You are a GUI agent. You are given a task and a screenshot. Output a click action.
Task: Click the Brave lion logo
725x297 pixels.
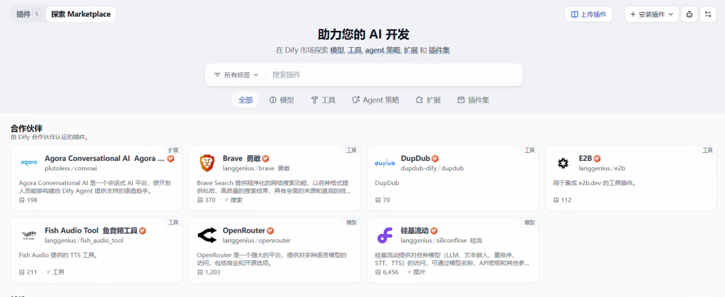point(207,163)
